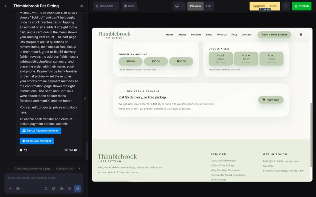
Task: Open footer link Online Shop
Action: pyautogui.click(x=218, y=180)
